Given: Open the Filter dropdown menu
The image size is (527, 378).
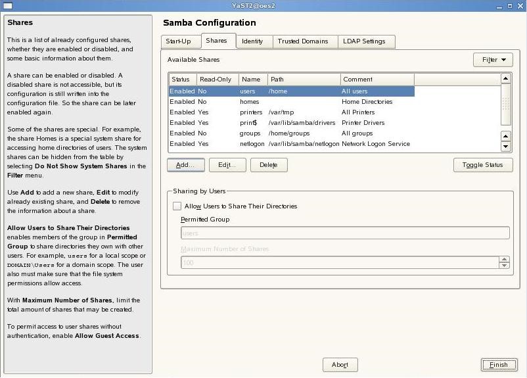Looking at the screenshot, I should pos(493,60).
